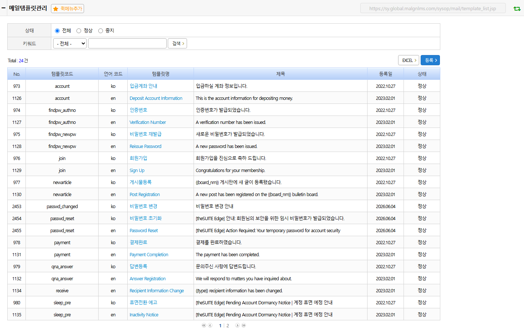Click the 제목 column header
Viewport: 524px width, 328px height.
[x=281, y=74]
